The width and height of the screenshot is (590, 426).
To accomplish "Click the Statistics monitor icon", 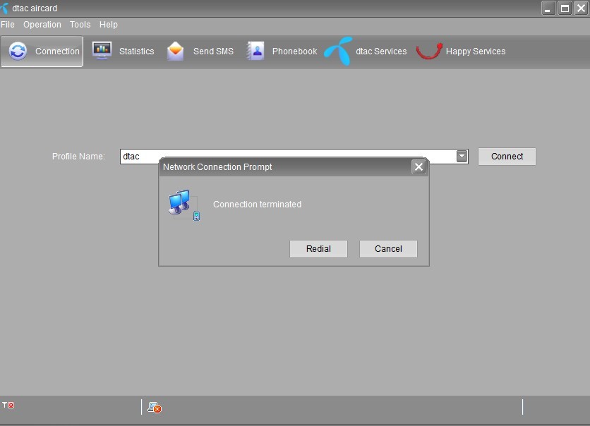I will (x=102, y=51).
